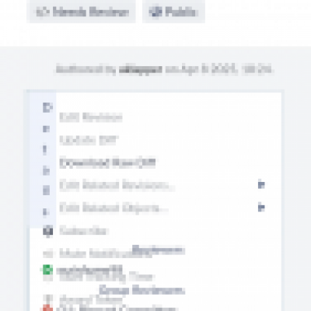
Task: Expand the Edit Related Objects submenu arrow
Action: point(261,208)
